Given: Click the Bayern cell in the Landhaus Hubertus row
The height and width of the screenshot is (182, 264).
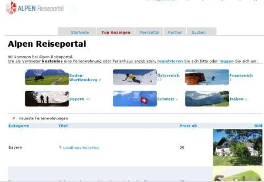Looking at the screenshot, I should tap(15, 147).
